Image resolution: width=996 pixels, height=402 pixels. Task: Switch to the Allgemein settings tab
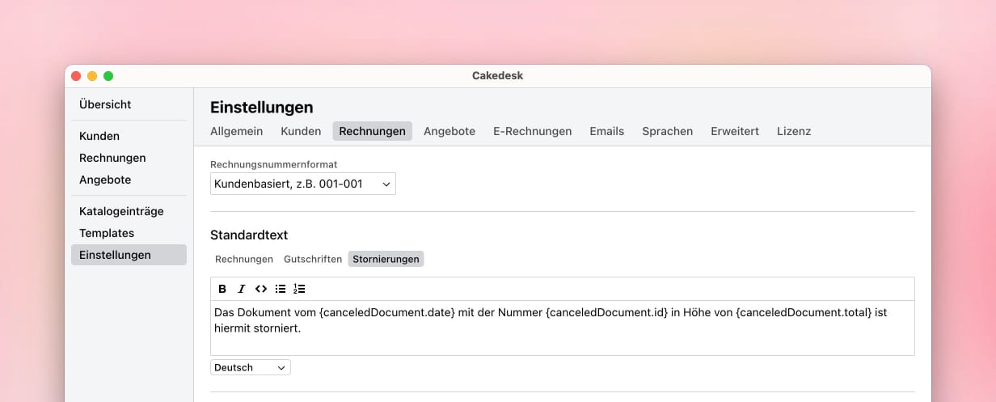pyautogui.click(x=236, y=131)
